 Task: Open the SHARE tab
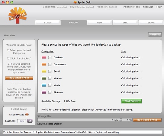151,22
